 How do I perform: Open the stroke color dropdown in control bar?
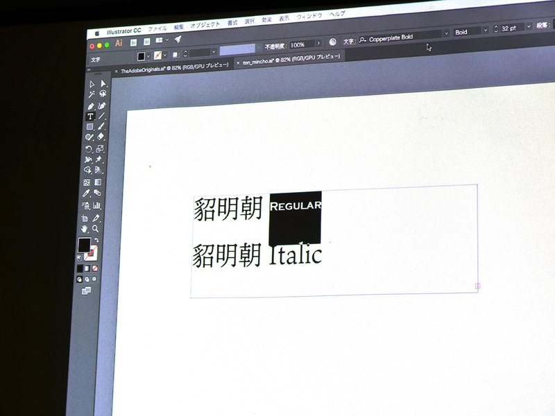pos(165,55)
